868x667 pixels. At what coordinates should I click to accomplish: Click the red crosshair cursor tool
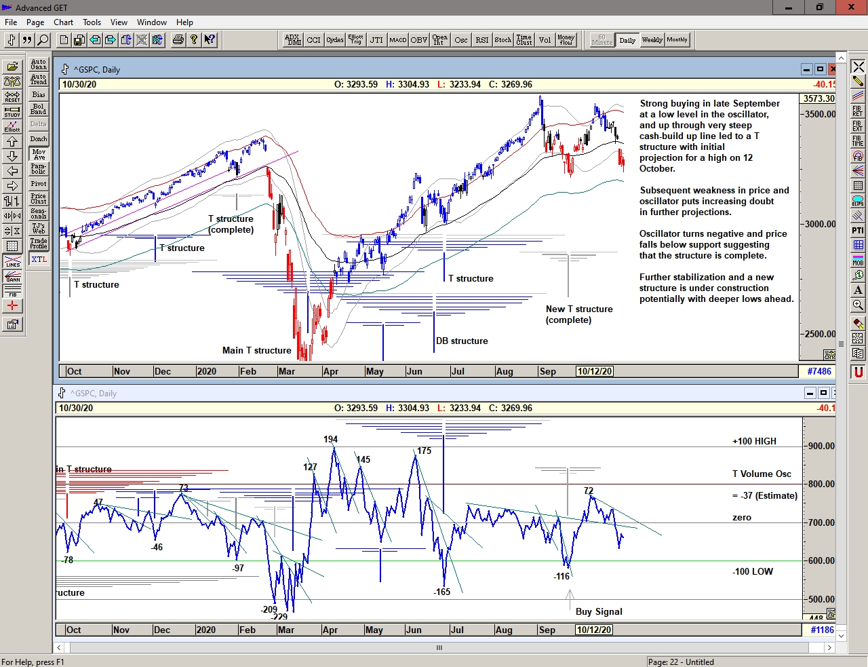pyautogui.click(x=12, y=306)
